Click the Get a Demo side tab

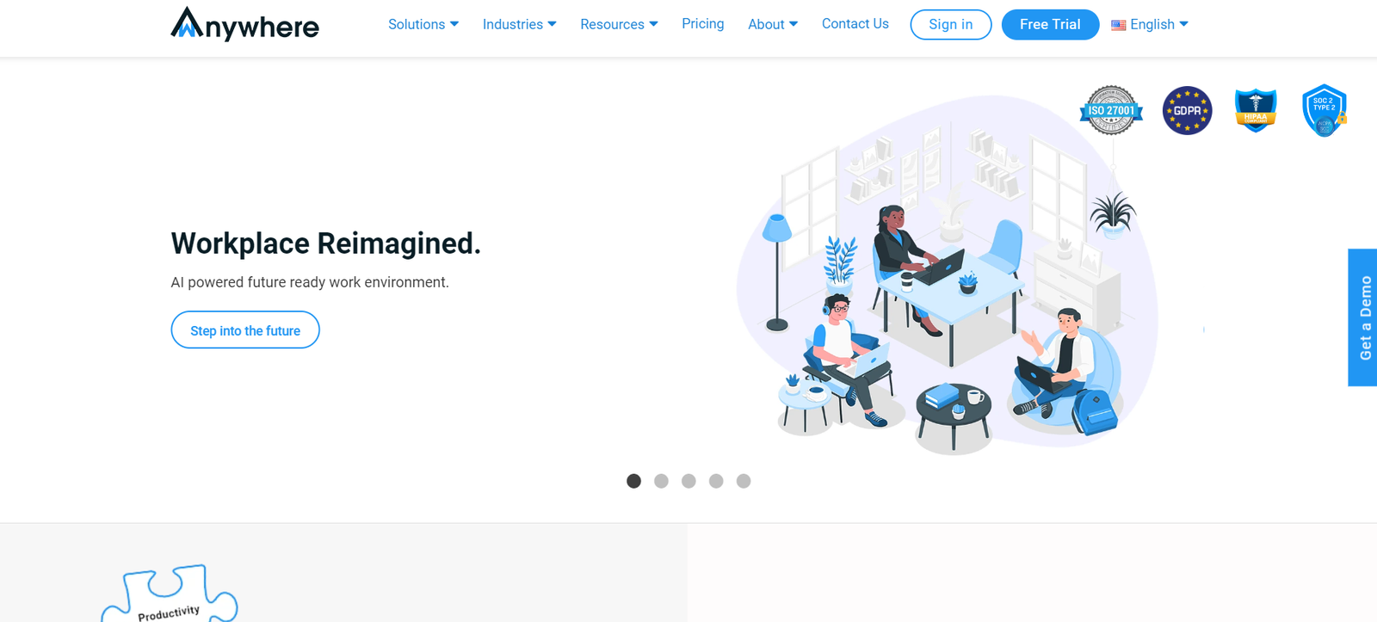1363,317
